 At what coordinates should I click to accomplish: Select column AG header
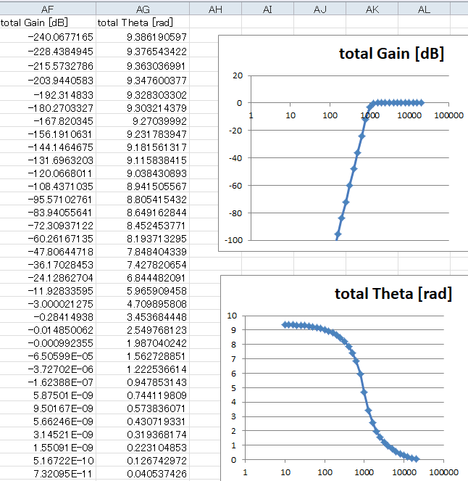pos(143,9)
